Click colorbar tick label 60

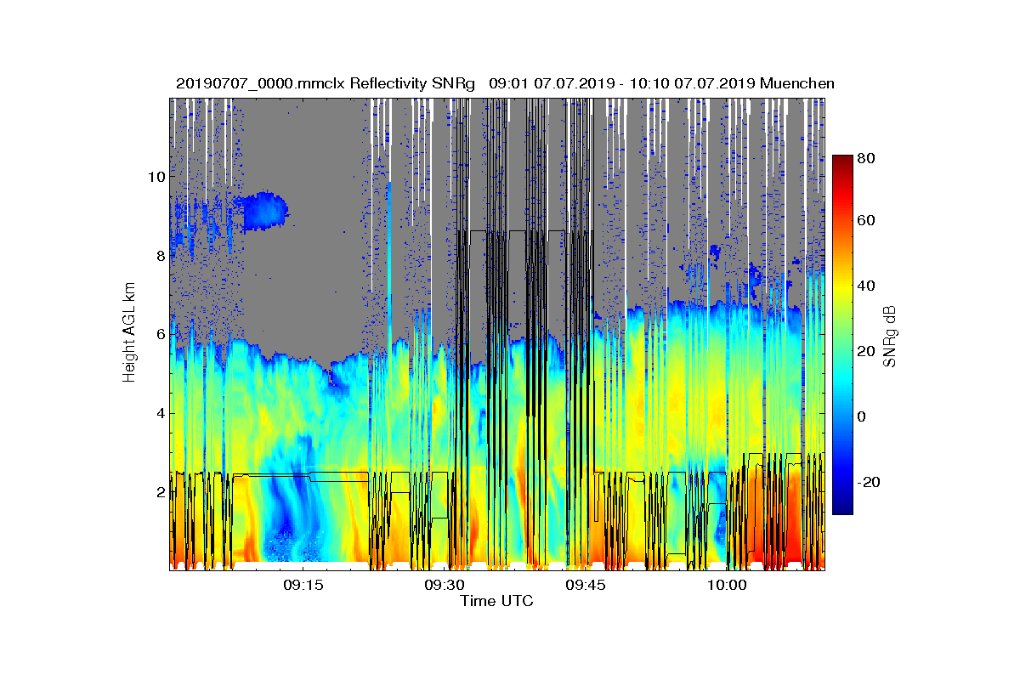tap(867, 221)
